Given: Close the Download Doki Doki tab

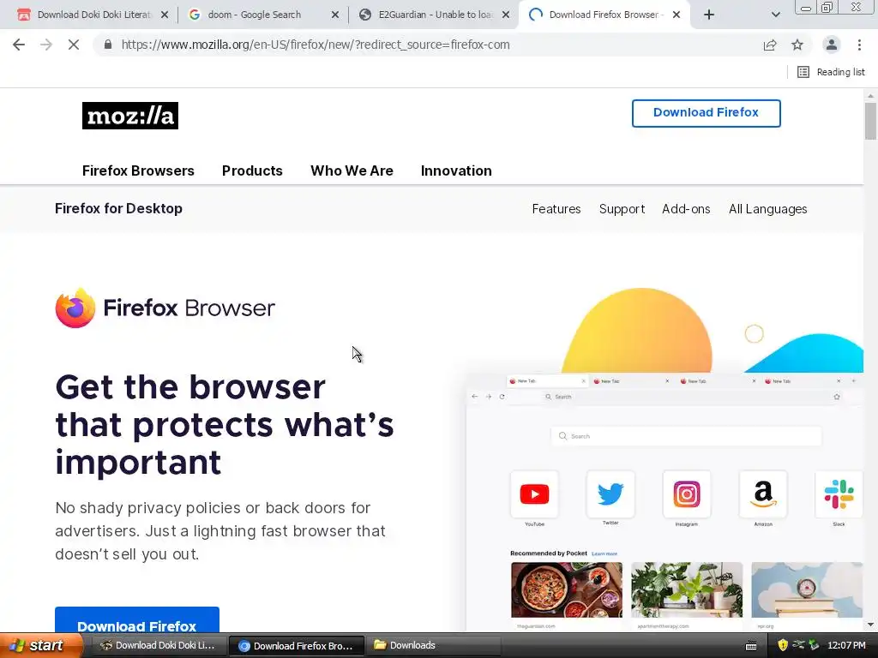Looking at the screenshot, I should (x=165, y=15).
